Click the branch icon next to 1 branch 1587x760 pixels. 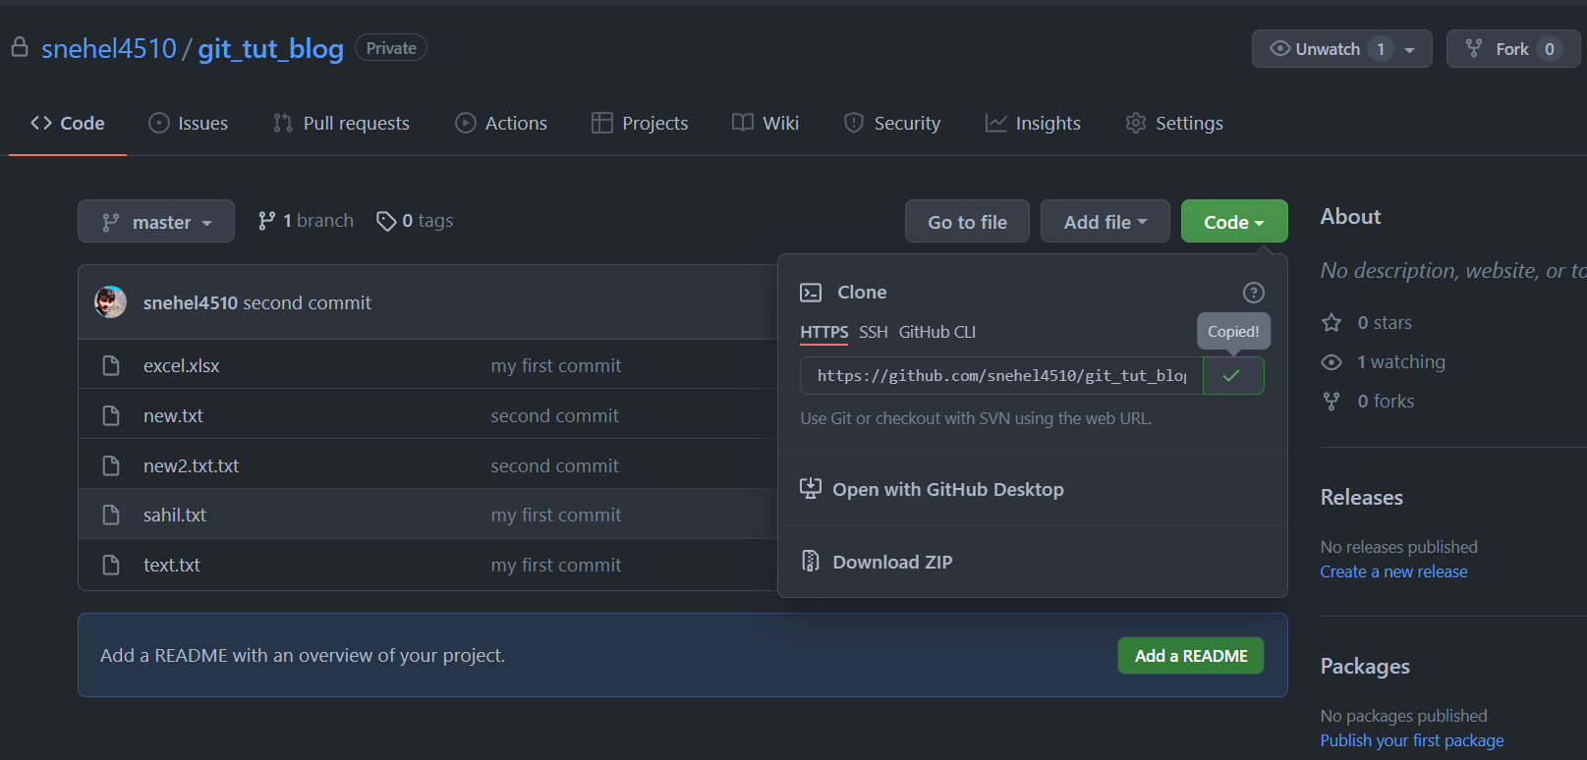point(266,221)
